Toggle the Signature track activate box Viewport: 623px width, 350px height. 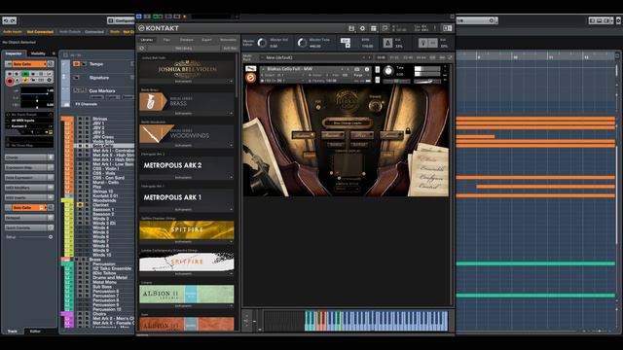click(76, 78)
